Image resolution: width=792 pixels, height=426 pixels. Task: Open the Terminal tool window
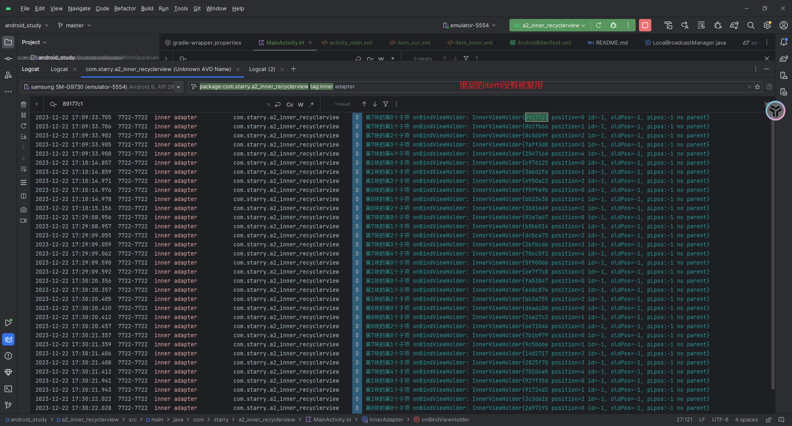8,389
